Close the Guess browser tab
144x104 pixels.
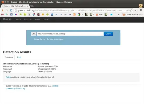28,6
